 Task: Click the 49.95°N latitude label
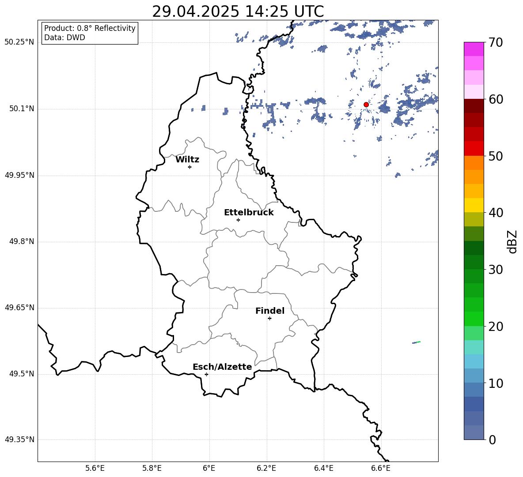click(19, 175)
